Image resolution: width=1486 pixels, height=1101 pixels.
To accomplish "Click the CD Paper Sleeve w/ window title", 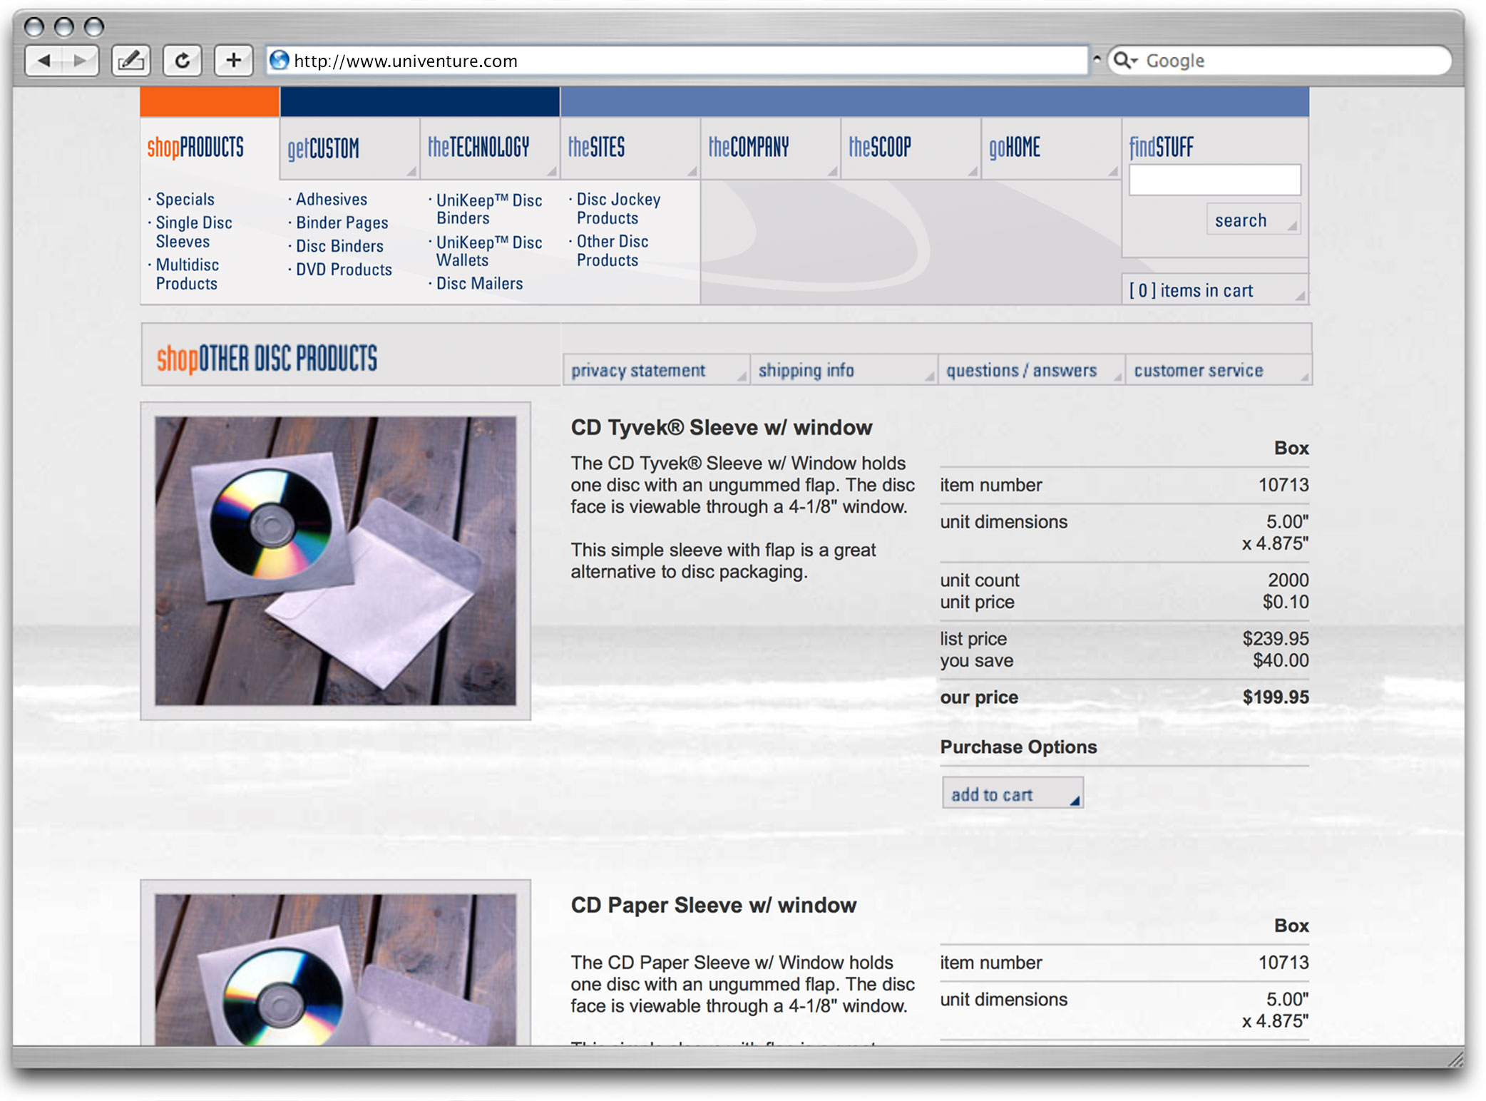I will (x=713, y=905).
